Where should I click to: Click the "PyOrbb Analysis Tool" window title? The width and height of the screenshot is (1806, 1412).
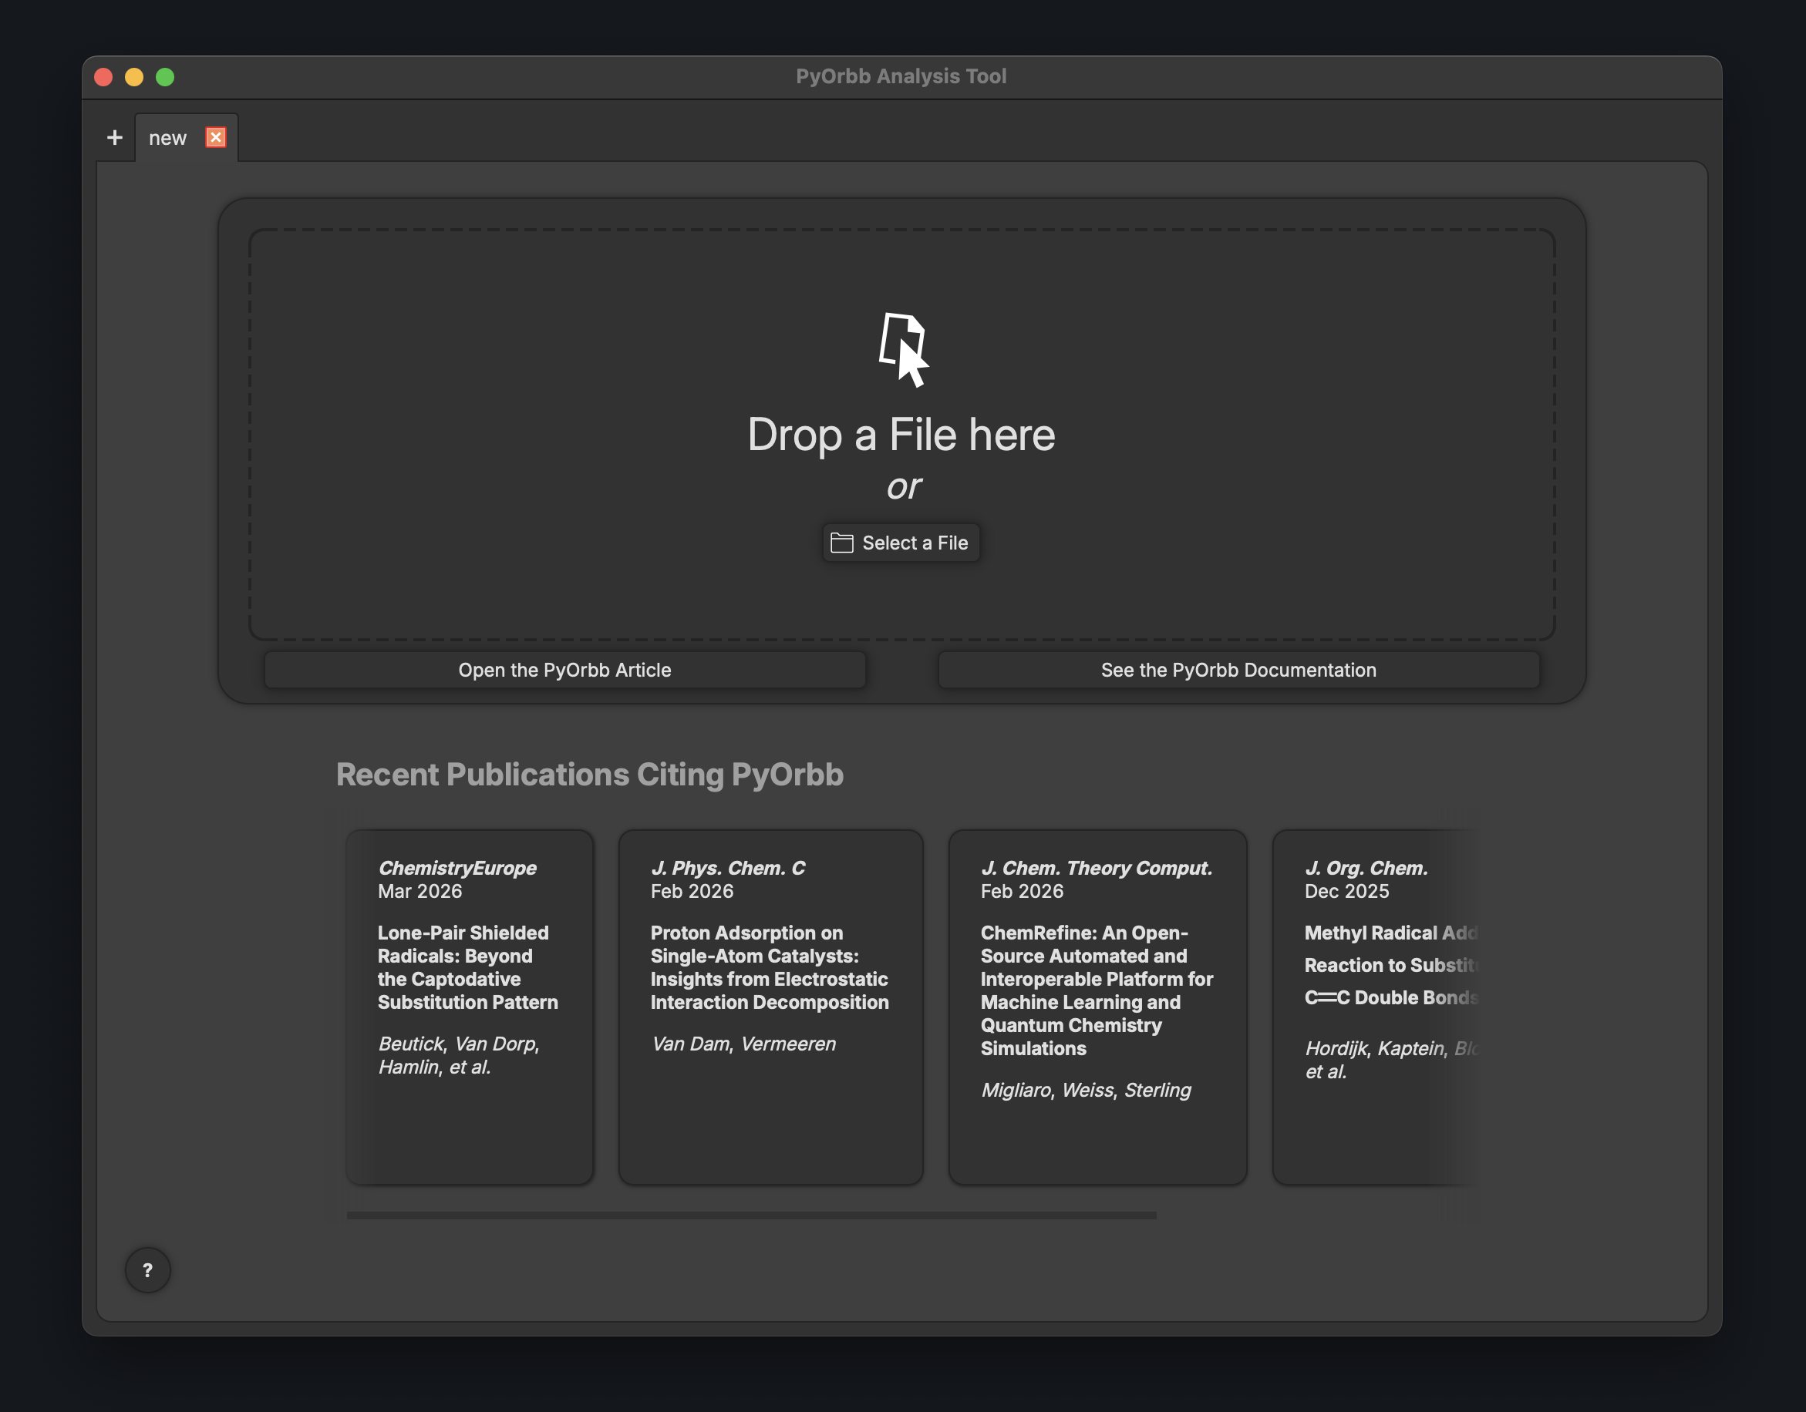901,76
